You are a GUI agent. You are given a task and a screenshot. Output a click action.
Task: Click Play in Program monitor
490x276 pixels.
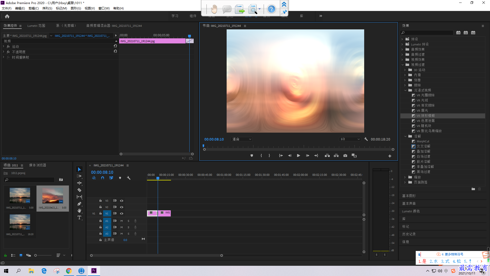pos(298,156)
